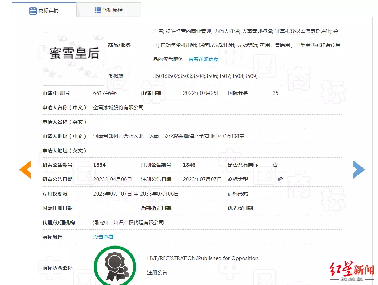Click the LIVE/REGISTRATION status text
This screenshot has height=285, width=378.
click(x=203, y=258)
